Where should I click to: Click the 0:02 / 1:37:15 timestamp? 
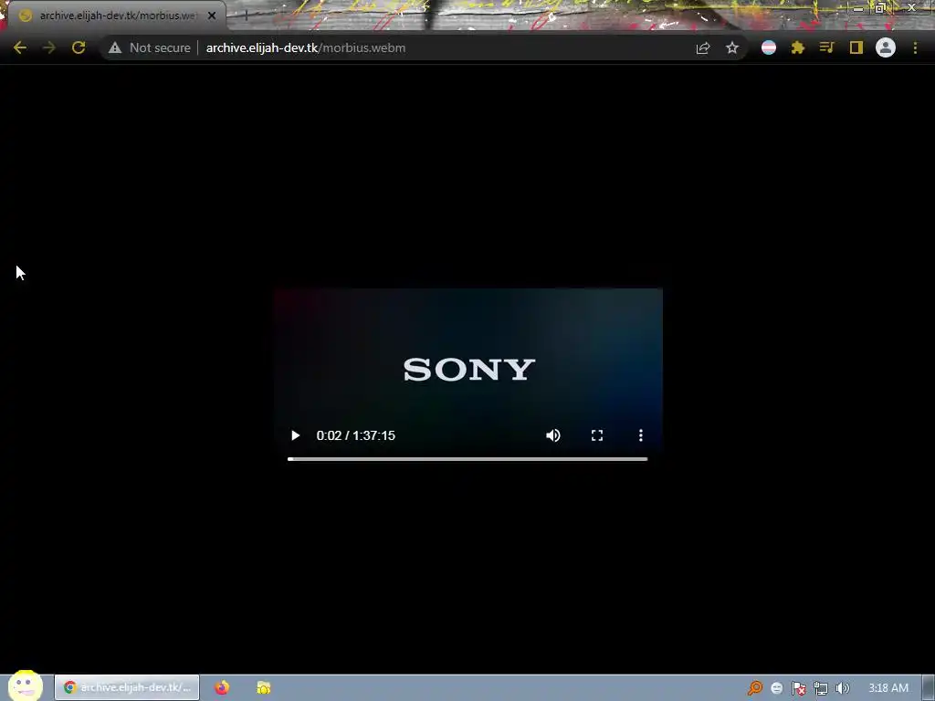pos(356,435)
